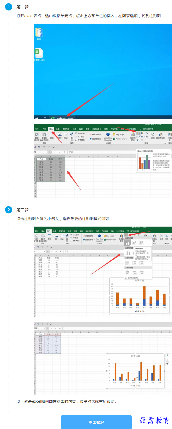The image size is (172, 429).
Task: Open the 软件 folder on the desktop screenshot
Action: point(39,34)
